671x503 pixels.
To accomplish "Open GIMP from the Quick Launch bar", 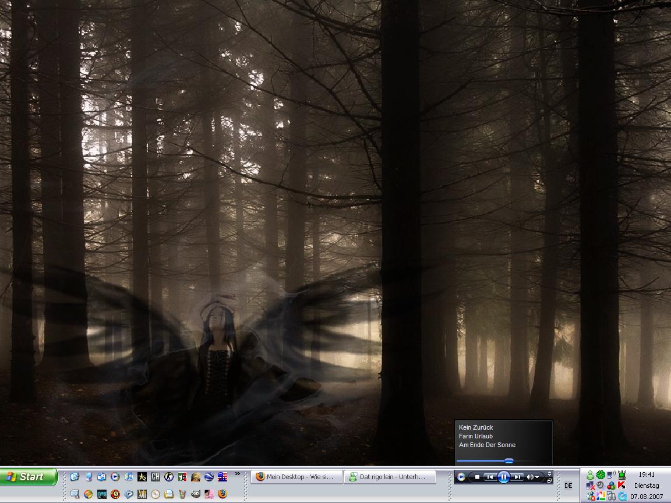I will coord(196,494).
